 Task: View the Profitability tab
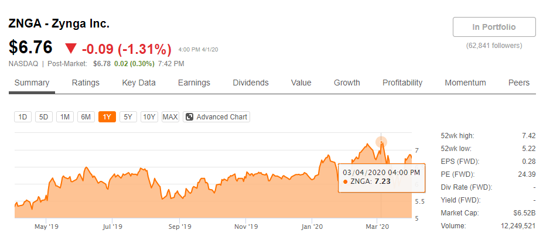402,83
